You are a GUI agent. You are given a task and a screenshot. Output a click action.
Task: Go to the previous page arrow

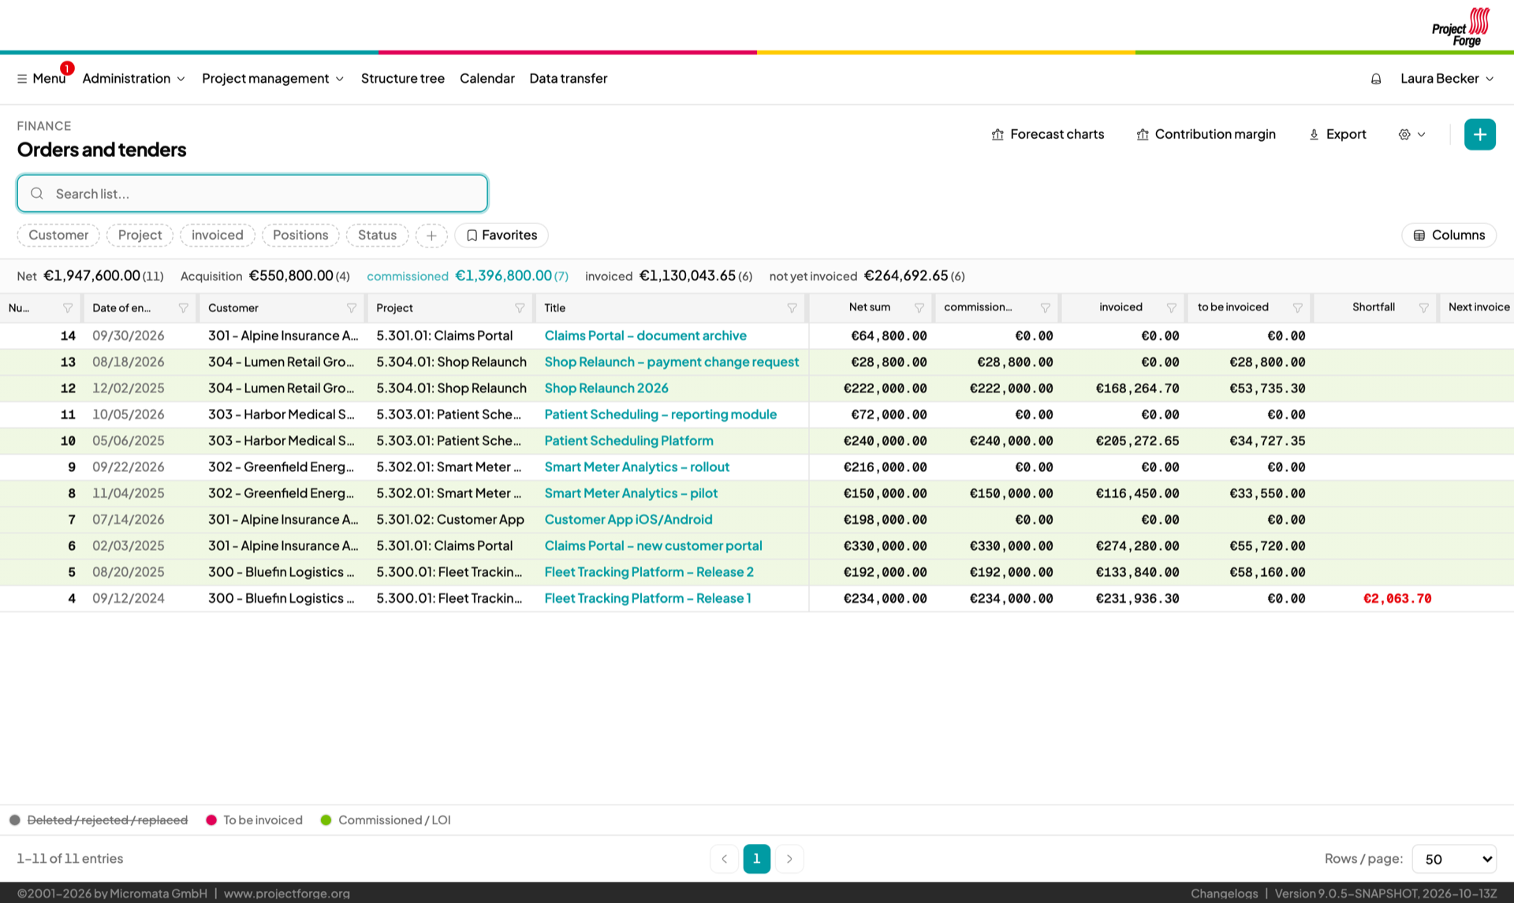point(724,859)
